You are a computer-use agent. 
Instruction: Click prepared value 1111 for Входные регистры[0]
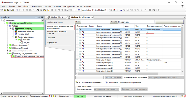(172, 63)
